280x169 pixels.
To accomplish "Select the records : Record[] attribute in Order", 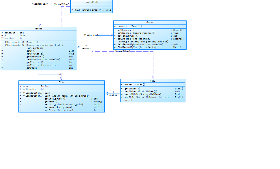I will coord(128,26).
